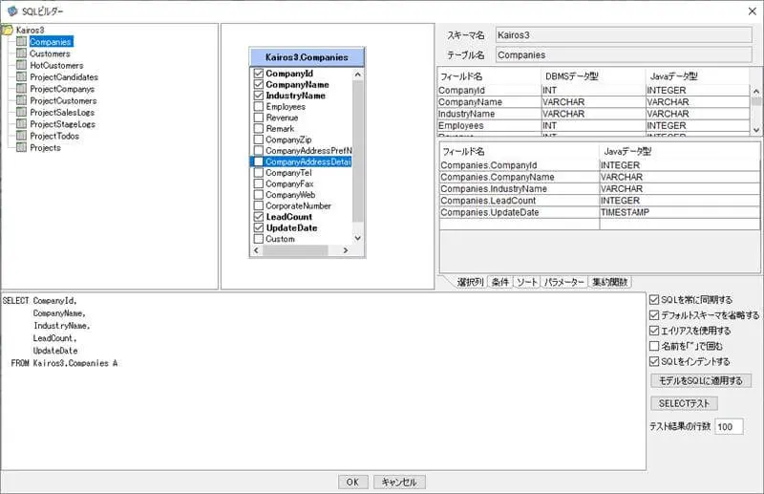Click table icon beside Projects
This screenshot has width=764, height=494.
point(21,147)
